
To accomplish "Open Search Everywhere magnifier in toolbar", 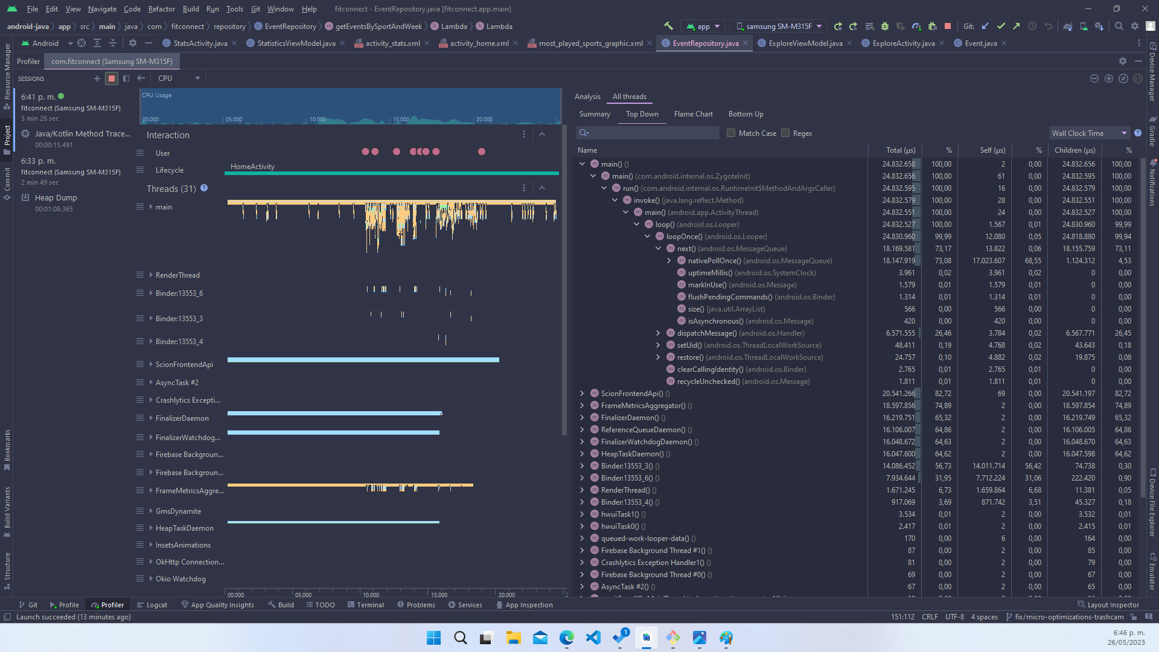I will point(1119,26).
